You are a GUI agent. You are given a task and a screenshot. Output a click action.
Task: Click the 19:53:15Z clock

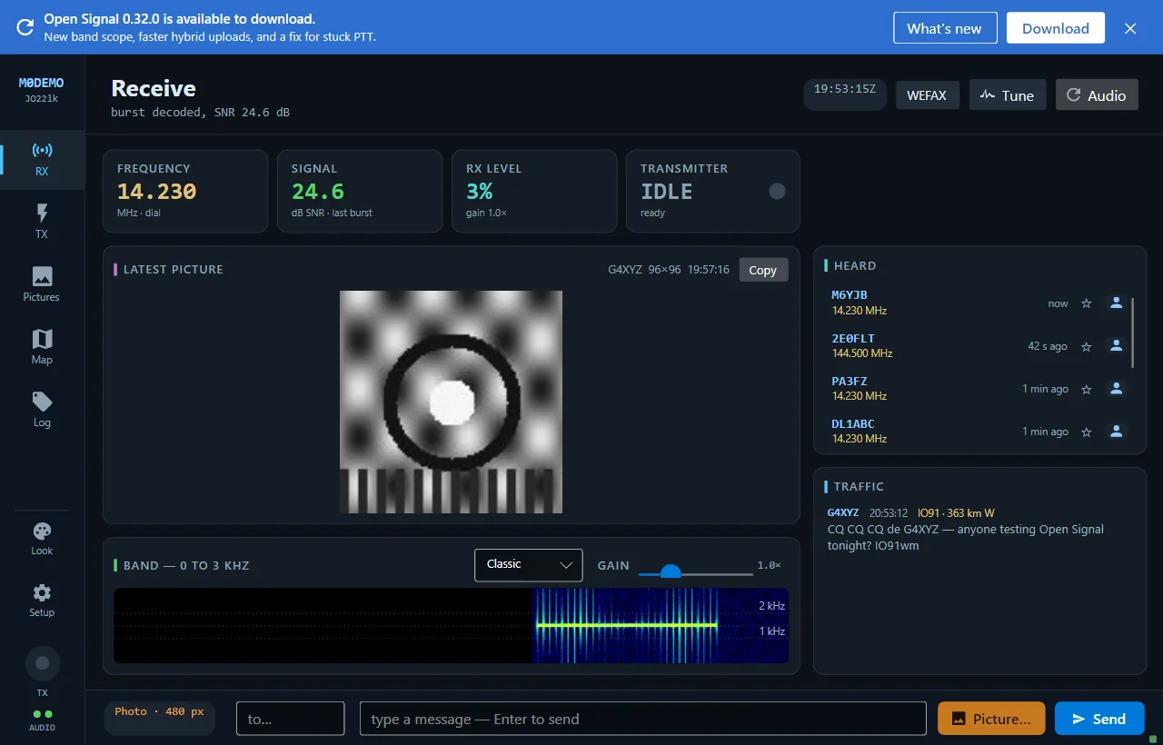point(845,89)
